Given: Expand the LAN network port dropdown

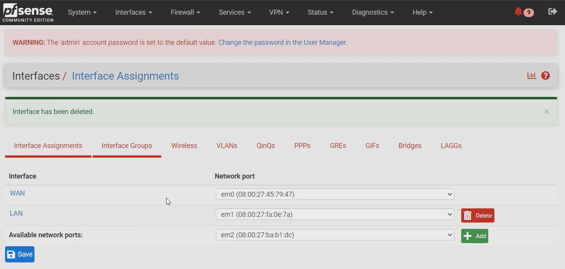Looking at the screenshot, I should pos(335,214).
